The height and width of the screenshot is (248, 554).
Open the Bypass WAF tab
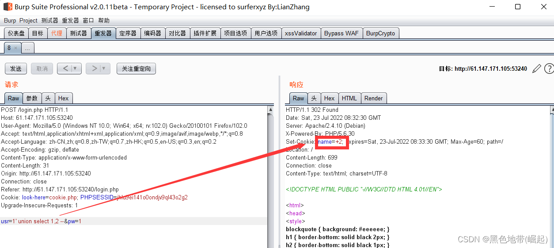[342, 33]
